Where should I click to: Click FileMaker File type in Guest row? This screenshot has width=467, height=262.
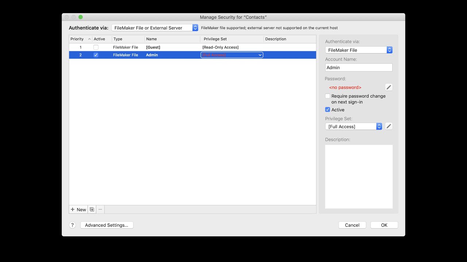point(126,47)
